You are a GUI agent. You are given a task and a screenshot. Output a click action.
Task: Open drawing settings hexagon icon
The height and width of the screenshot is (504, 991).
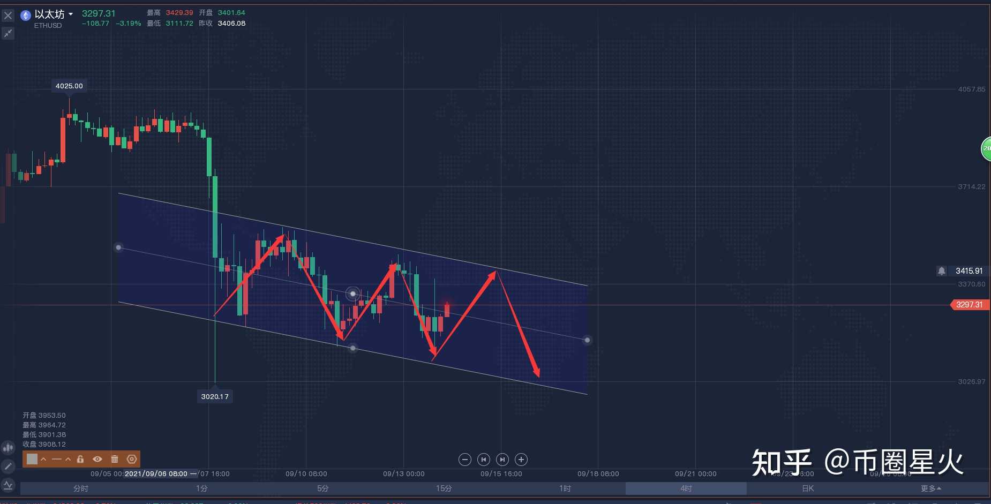pyautogui.click(x=132, y=459)
